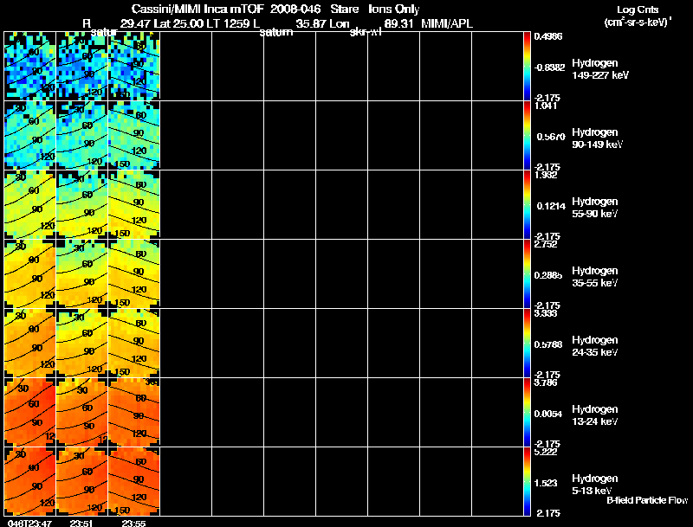Select the 23:51 time label
This screenshot has width=693, height=527.
81,522
